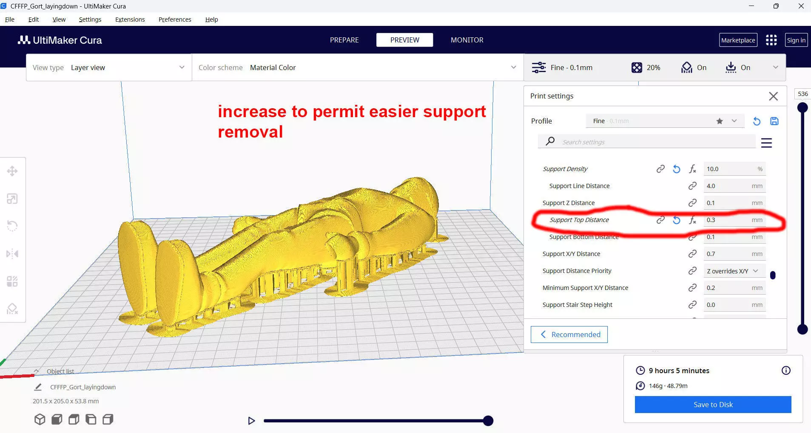This screenshot has height=433, width=811.
Task: Open the File menu
Action: tap(10, 20)
